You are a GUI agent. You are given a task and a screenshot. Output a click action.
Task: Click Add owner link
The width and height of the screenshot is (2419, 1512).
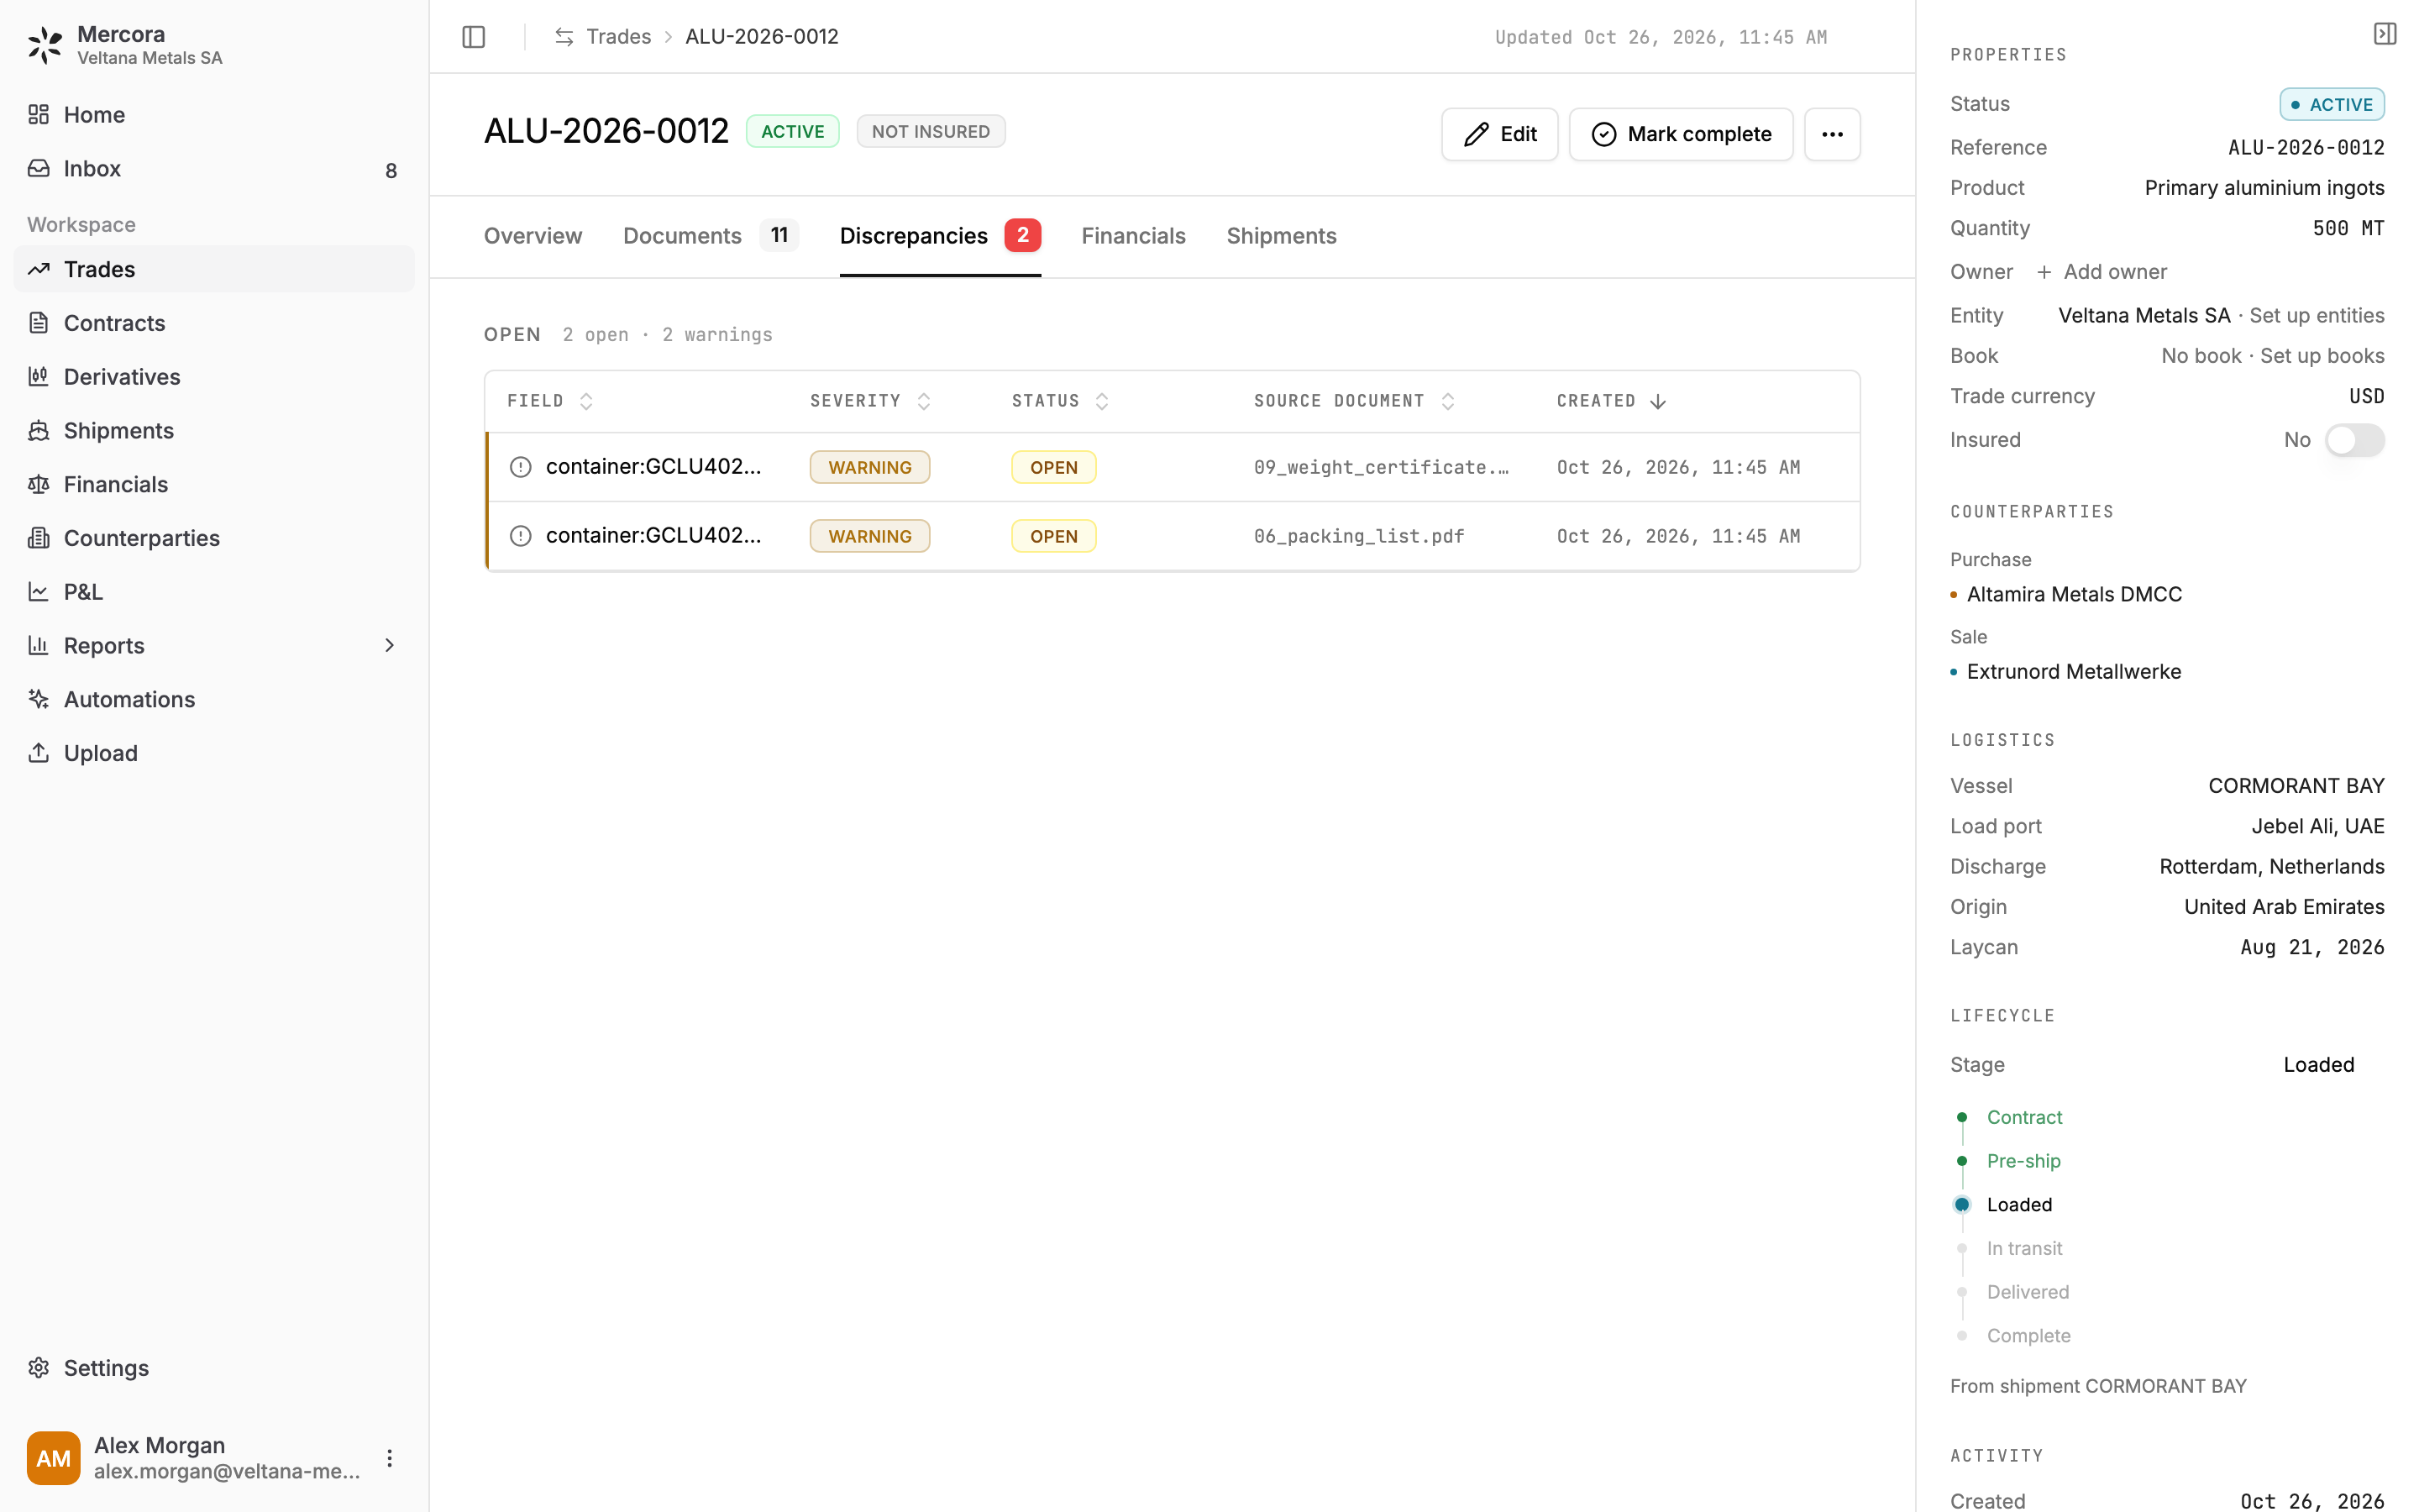2102,272
